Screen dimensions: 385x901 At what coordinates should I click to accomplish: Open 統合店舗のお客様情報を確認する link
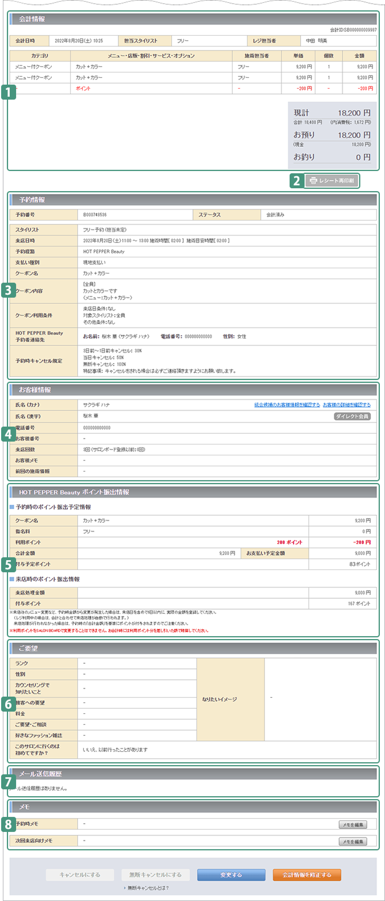(287, 405)
